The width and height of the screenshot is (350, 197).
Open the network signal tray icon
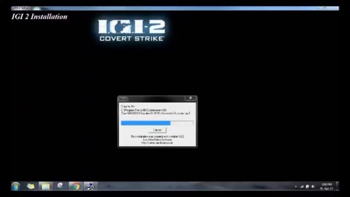302,187
